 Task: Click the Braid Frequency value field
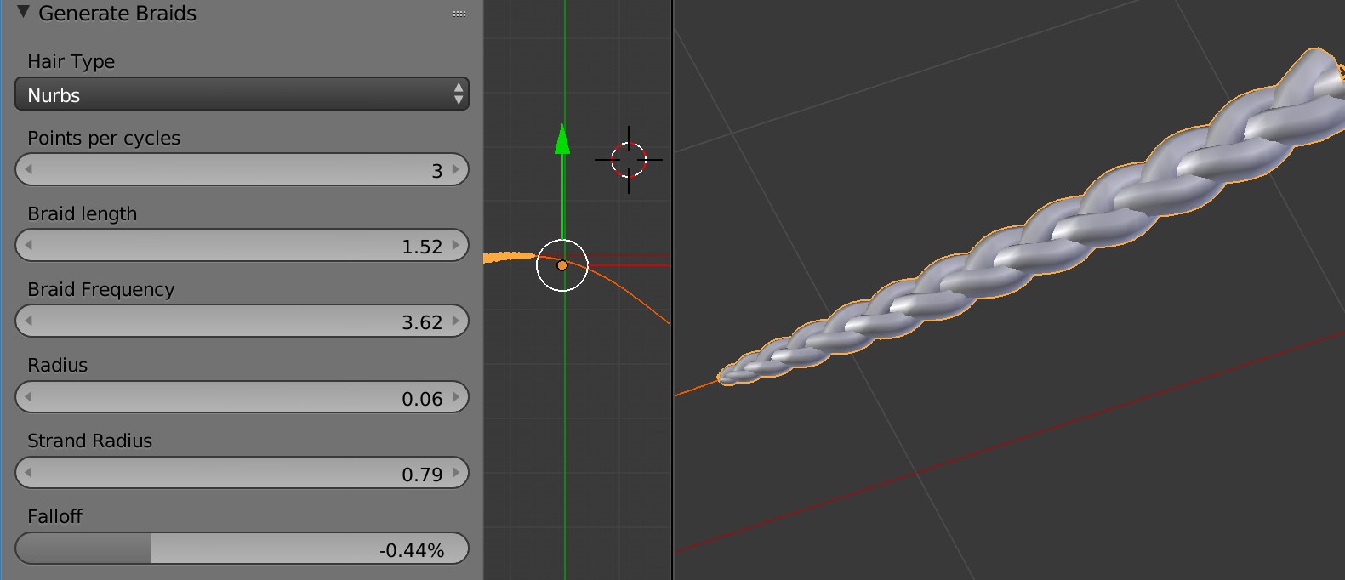pyautogui.click(x=242, y=321)
